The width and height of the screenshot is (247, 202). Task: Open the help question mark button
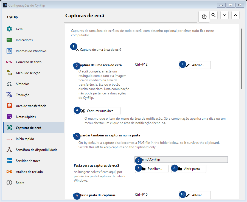pos(204,17)
